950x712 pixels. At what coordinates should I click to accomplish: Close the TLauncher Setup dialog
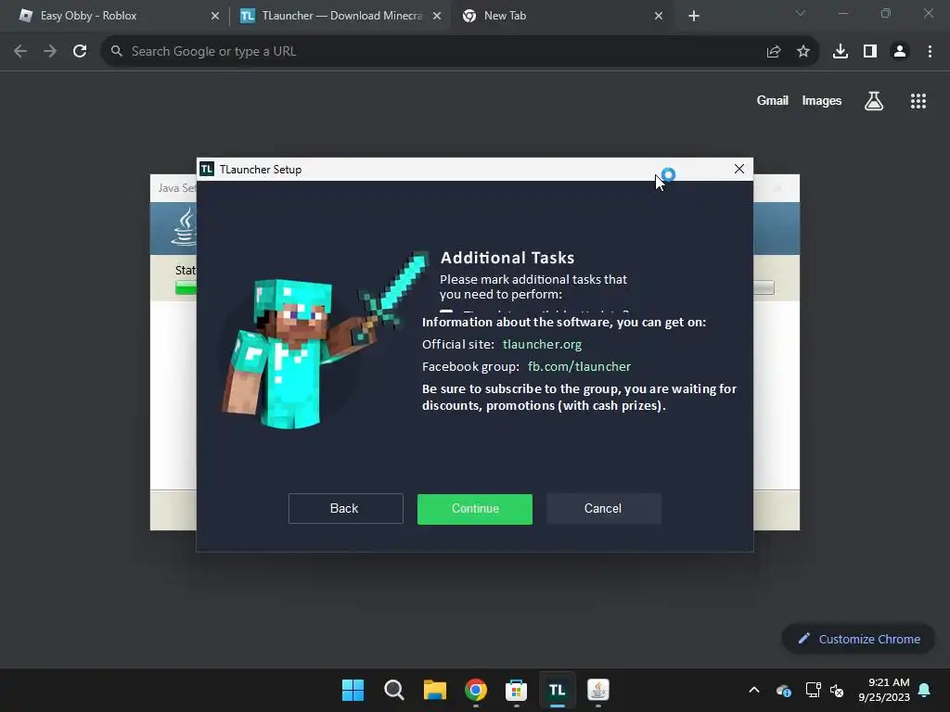(738, 169)
